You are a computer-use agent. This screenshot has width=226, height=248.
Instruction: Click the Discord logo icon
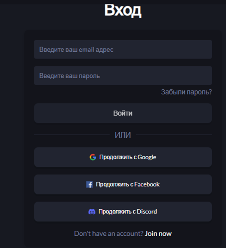click(92, 212)
